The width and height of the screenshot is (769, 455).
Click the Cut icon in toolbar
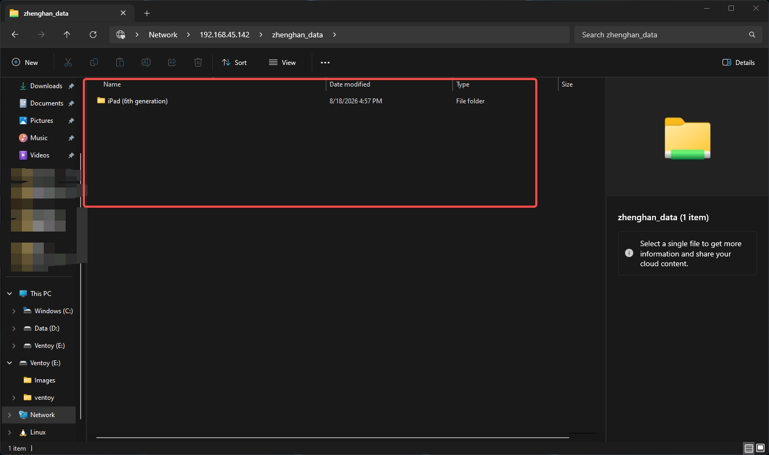point(68,63)
